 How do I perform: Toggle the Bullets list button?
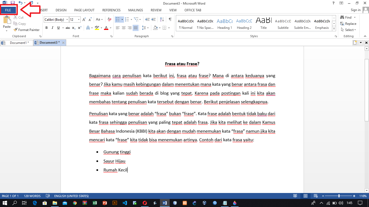[118, 20]
